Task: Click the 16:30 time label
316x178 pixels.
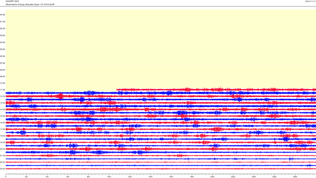Action: [3, 123]
